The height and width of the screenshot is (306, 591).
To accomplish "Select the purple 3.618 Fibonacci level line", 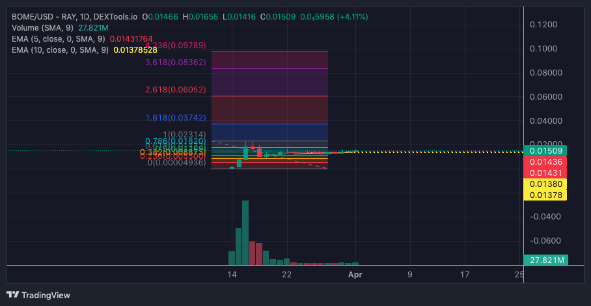I will click(270, 68).
